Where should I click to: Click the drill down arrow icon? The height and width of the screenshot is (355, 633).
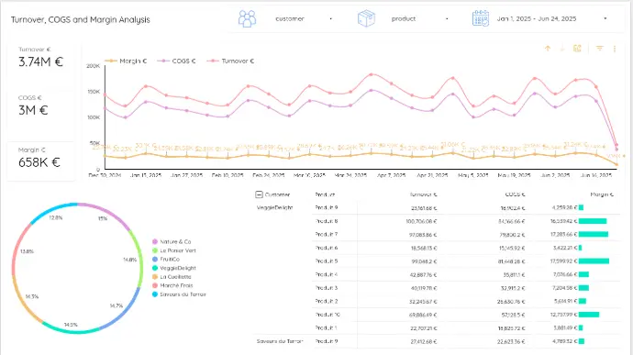[562, 49]
